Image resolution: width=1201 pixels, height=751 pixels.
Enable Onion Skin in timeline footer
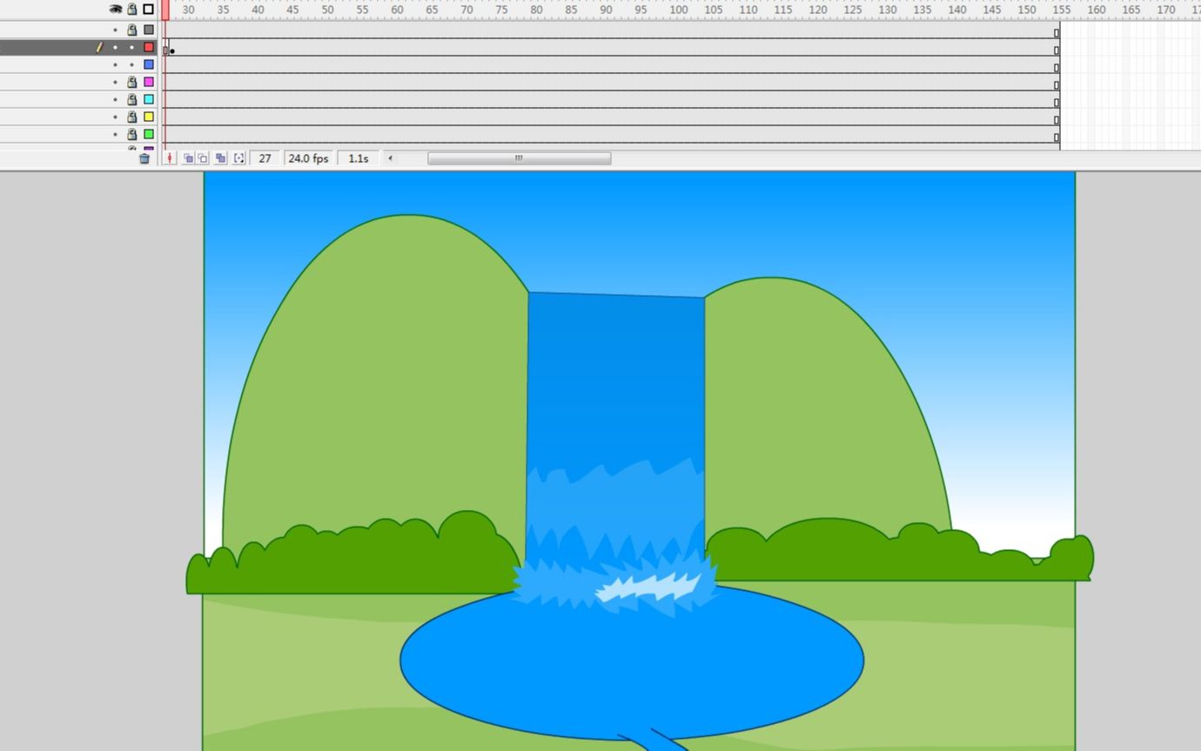[x=188, y=158]
